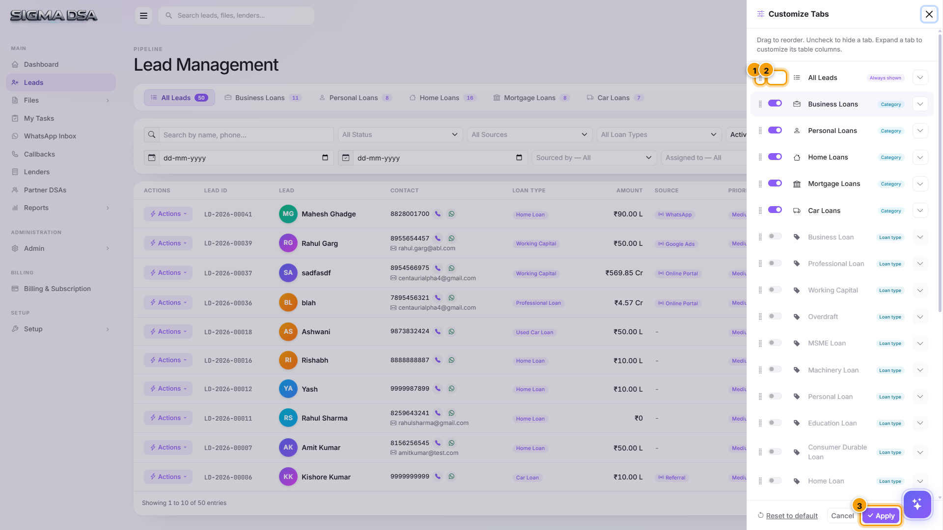Viewport: 943px width, 530px height.
Task: Click drag handle for Home Loans tab
Action: (x=760, y=157)
